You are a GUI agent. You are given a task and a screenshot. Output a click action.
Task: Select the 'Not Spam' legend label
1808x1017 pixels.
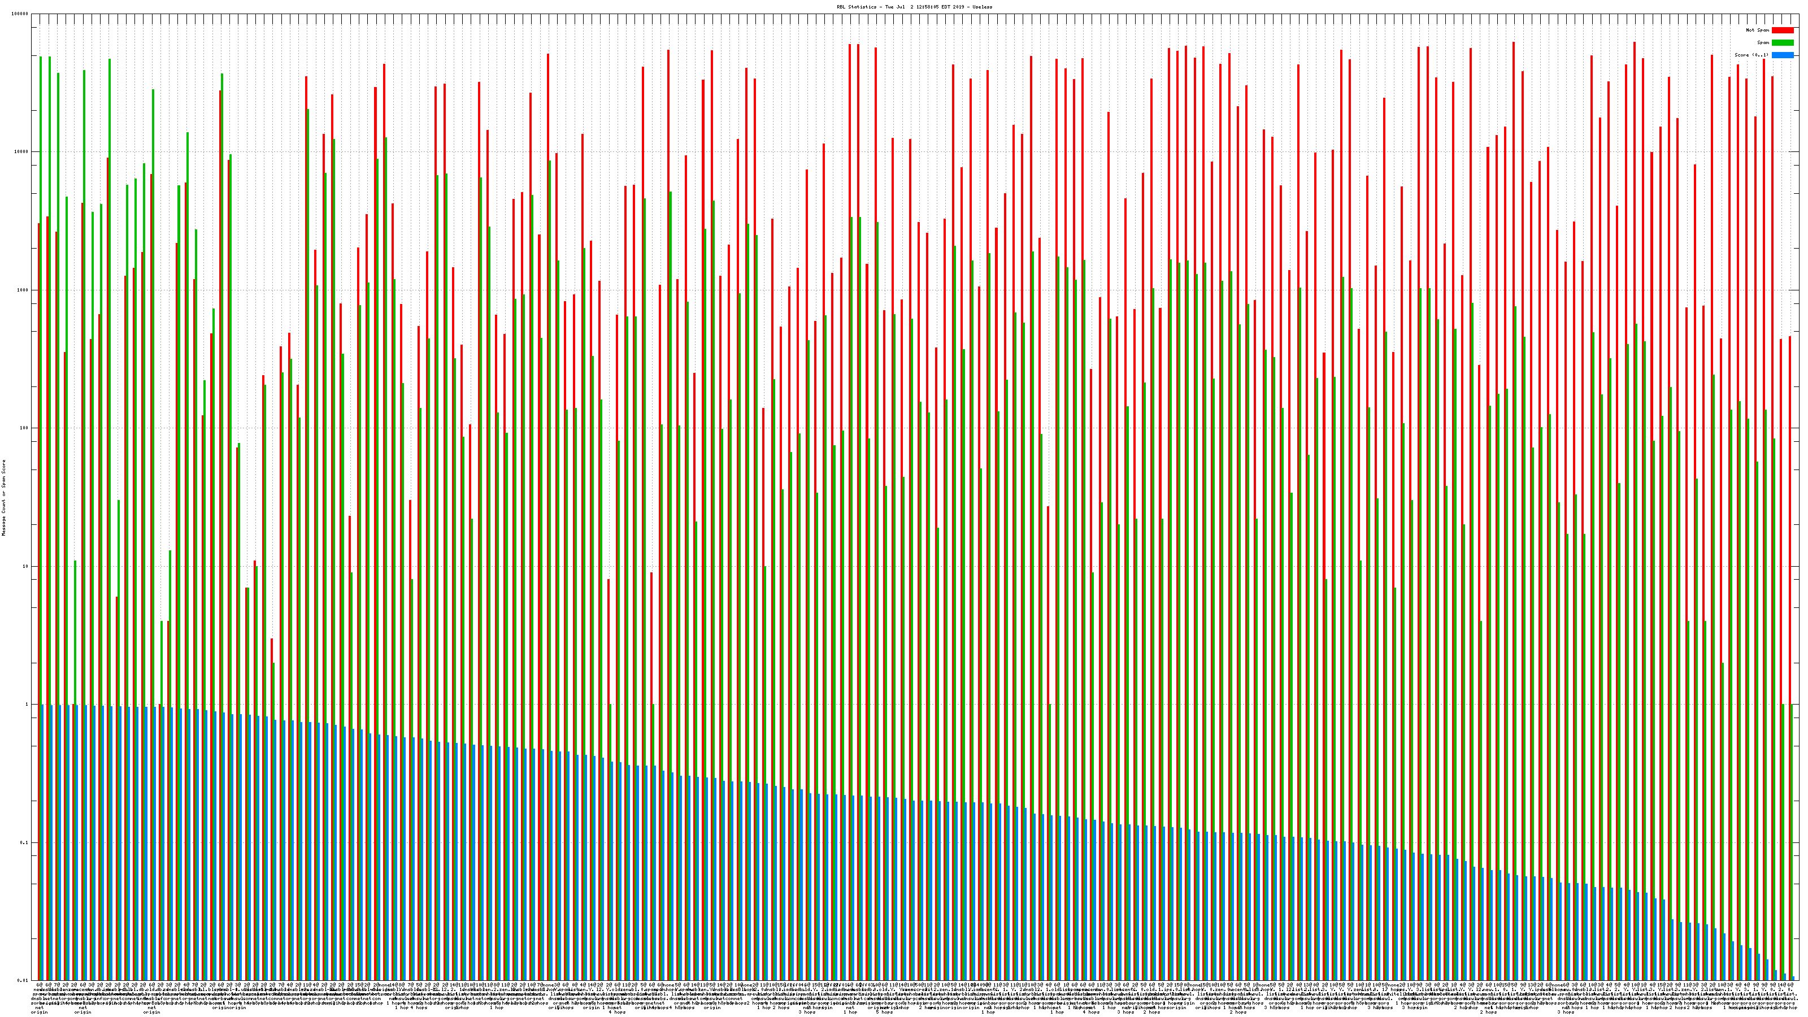pos(1758,30)
